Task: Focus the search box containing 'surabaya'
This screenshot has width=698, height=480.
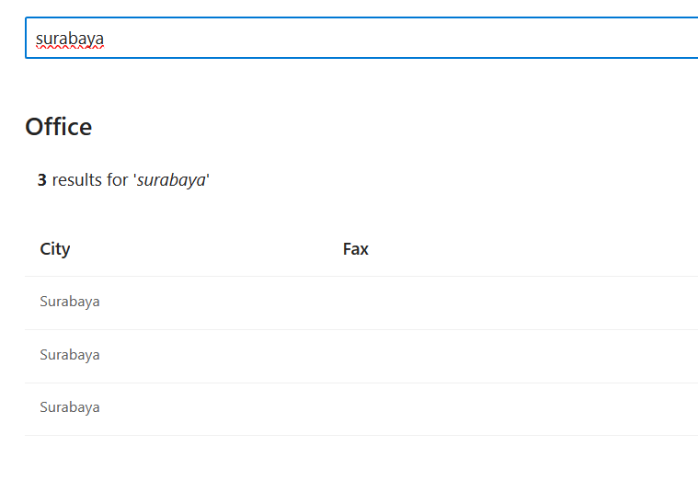Action: pos(361,38)
